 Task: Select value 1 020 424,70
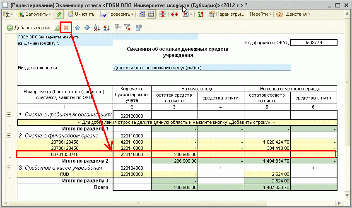pyautogui.click(x=267, y=142)
